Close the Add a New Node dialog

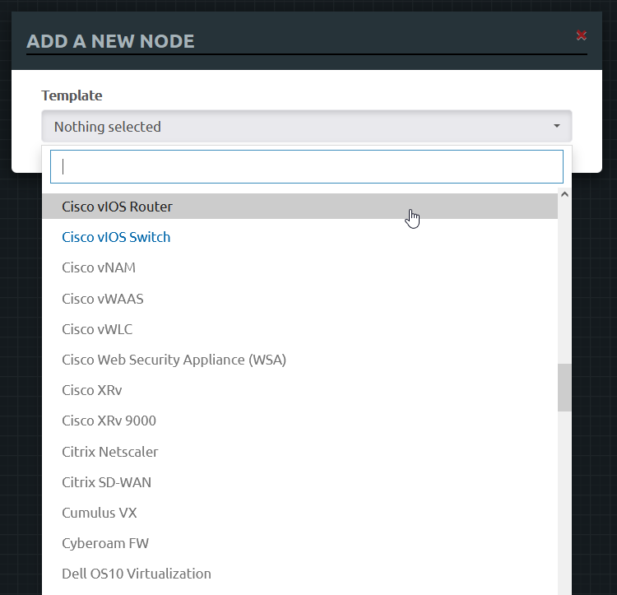(582, 35)
